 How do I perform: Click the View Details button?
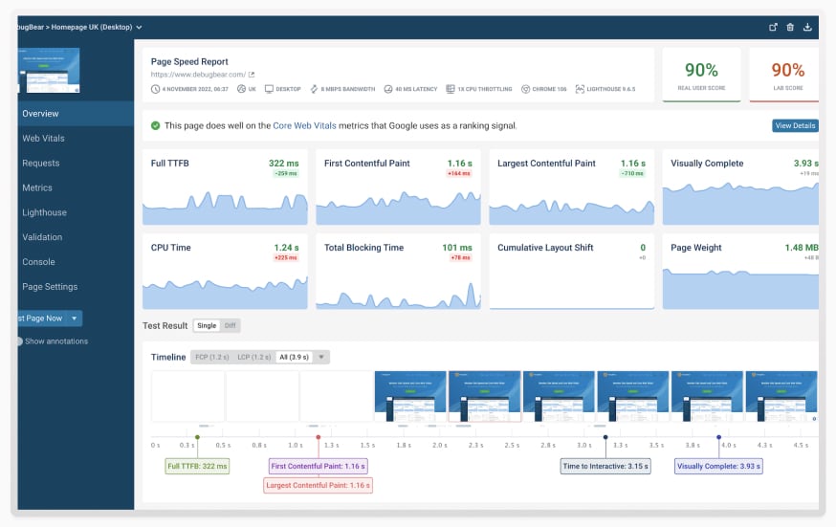[795, 126]
